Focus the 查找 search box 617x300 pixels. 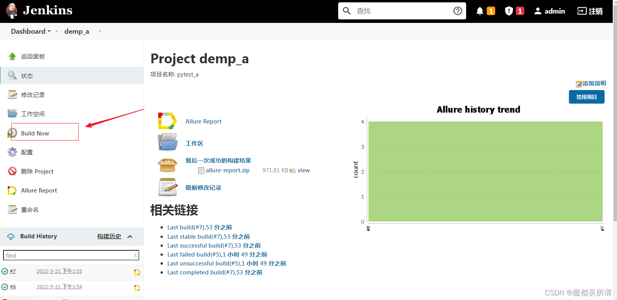tap(402, 11)
